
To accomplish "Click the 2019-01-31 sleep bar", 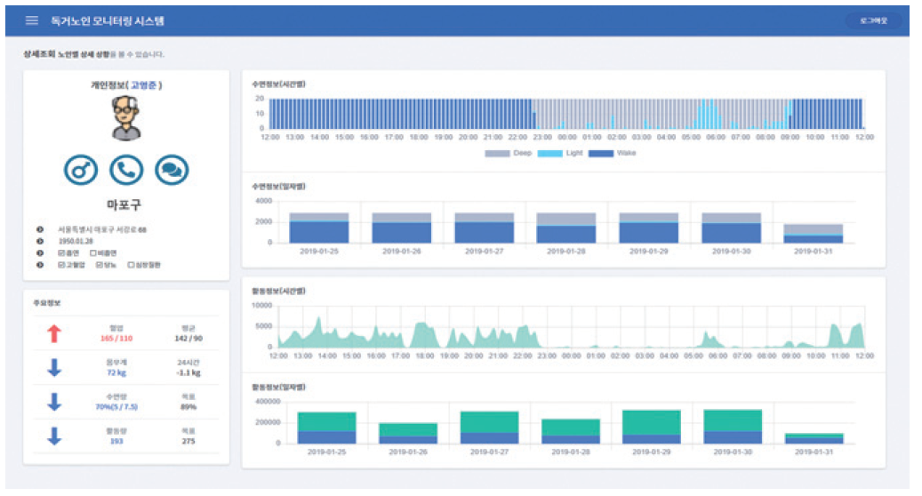I will [813, 234].
